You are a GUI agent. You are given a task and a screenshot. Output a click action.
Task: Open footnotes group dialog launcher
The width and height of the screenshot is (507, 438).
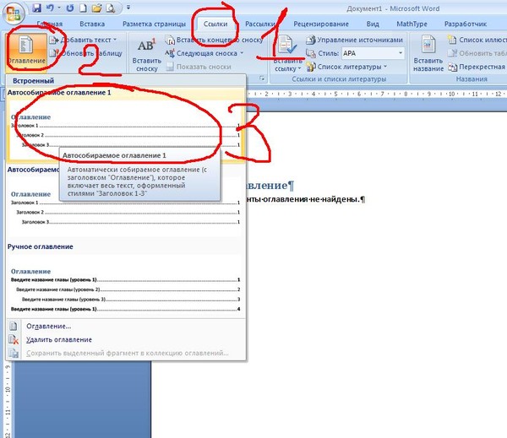click(262, 78)
